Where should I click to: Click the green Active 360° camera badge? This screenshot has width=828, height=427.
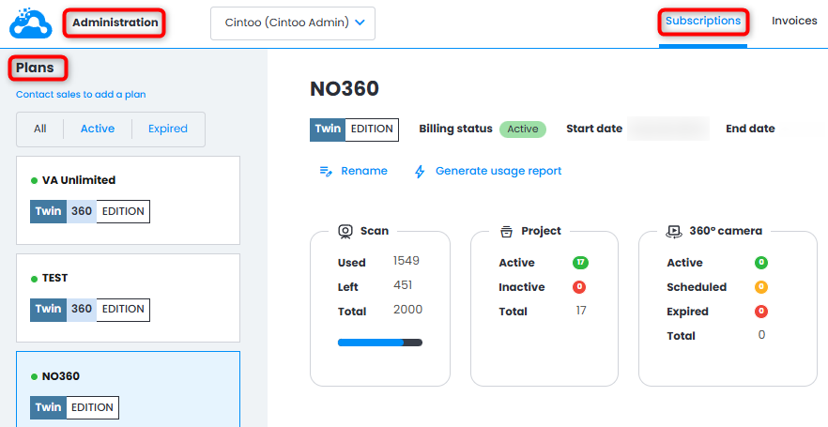(761, 263)
